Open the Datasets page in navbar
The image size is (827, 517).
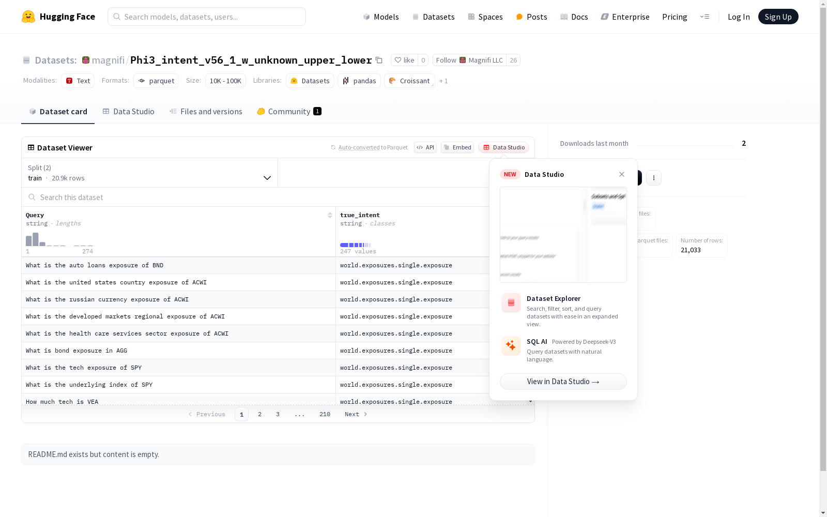point(433,17)
